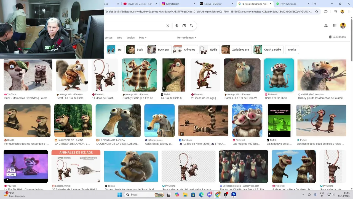Open the Facebook La Era de Hielo video
This screenshot has width=353, height=199.
point(203,121)
